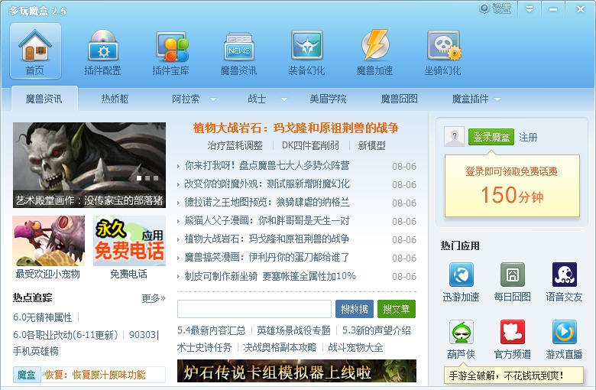Open the title bar dropdown menu icon
Screen dimensions: 596x390
point(529,9)
